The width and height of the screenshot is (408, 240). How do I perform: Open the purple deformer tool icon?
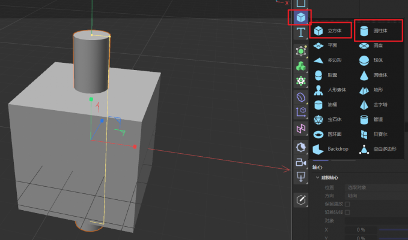tap(301, 98)
